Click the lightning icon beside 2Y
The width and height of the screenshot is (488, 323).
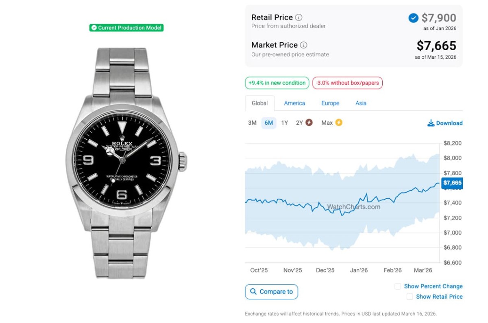309,123
